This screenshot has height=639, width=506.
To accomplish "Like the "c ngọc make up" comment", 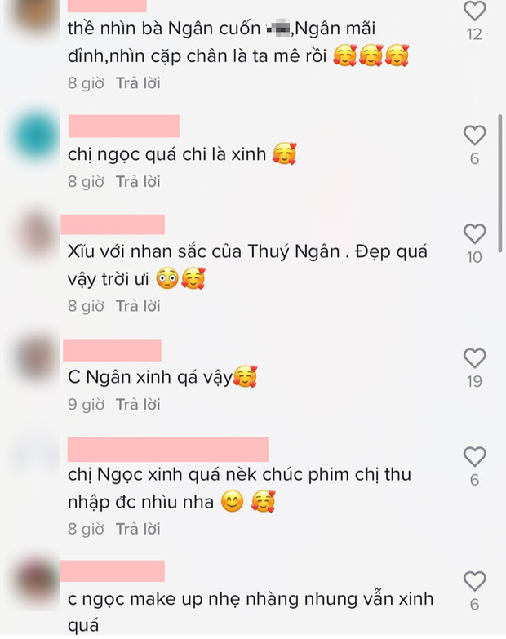I will [x=475, y=581].
